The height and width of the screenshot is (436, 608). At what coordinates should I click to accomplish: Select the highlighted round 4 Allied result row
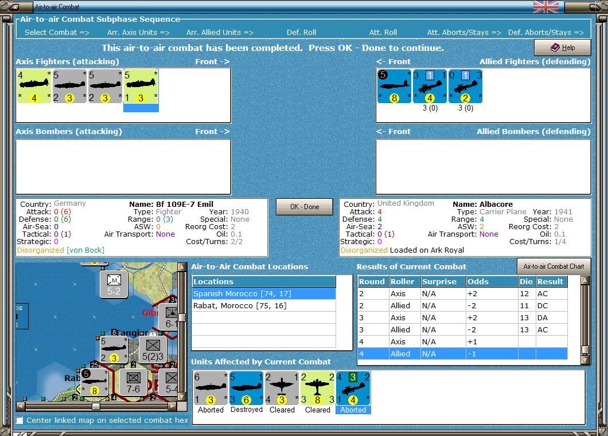462,353
